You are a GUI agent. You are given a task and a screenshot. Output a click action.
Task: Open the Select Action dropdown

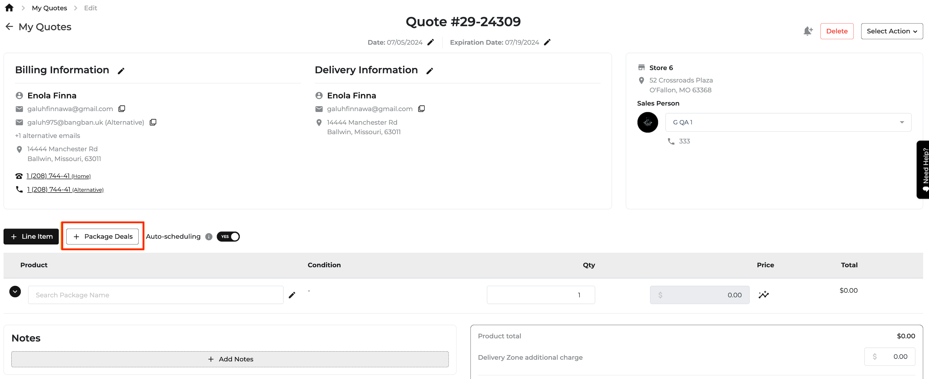(x=892, y=31)
